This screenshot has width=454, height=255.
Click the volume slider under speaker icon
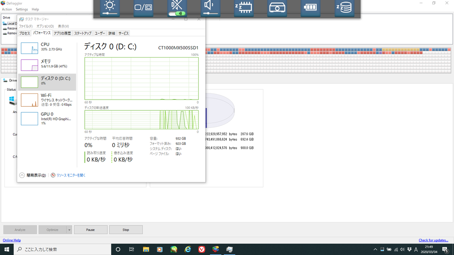click(211, 14)
